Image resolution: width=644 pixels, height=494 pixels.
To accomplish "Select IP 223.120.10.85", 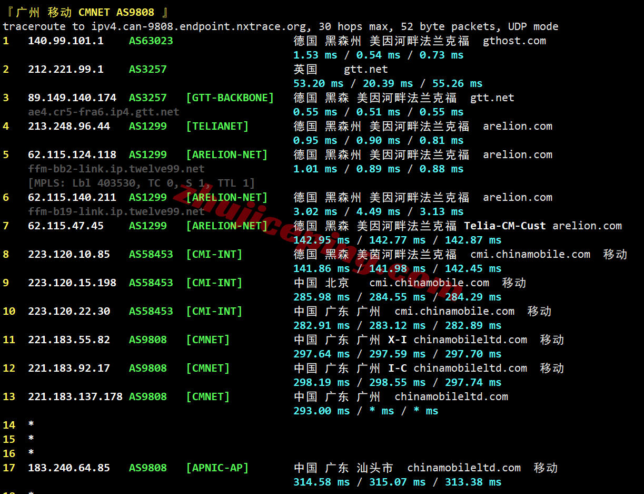I will [x=69, y=254].
